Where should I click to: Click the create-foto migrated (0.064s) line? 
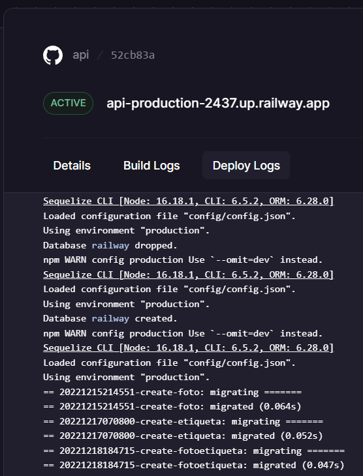pyautogui.click(x=172, y=406)
